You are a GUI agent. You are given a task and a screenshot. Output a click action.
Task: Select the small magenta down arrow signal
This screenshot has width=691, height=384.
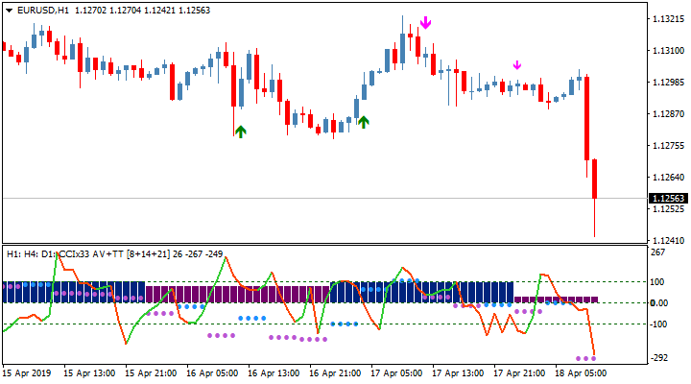pos(516,65)
